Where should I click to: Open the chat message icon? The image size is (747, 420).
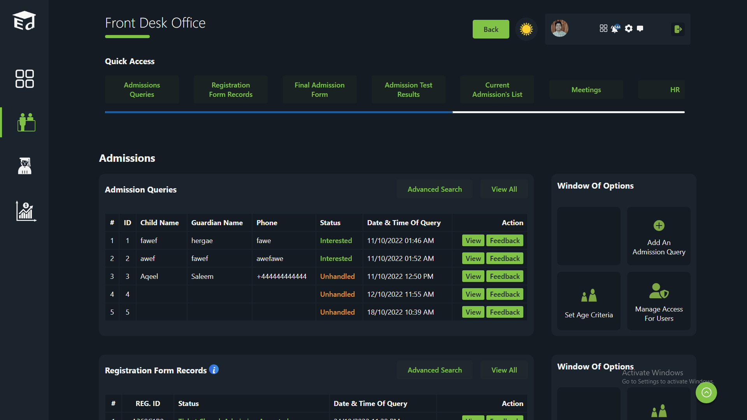coord(640,29)
